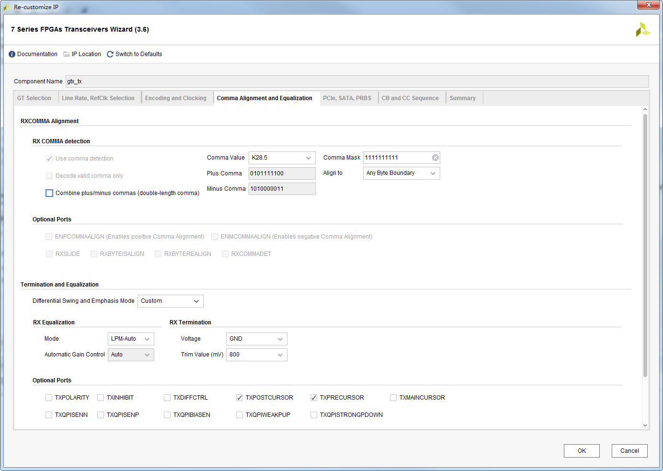Screen dimensions: 663x471
Task: Open the Encoding and Clocking tab
Action: click(x=176, y=98)
